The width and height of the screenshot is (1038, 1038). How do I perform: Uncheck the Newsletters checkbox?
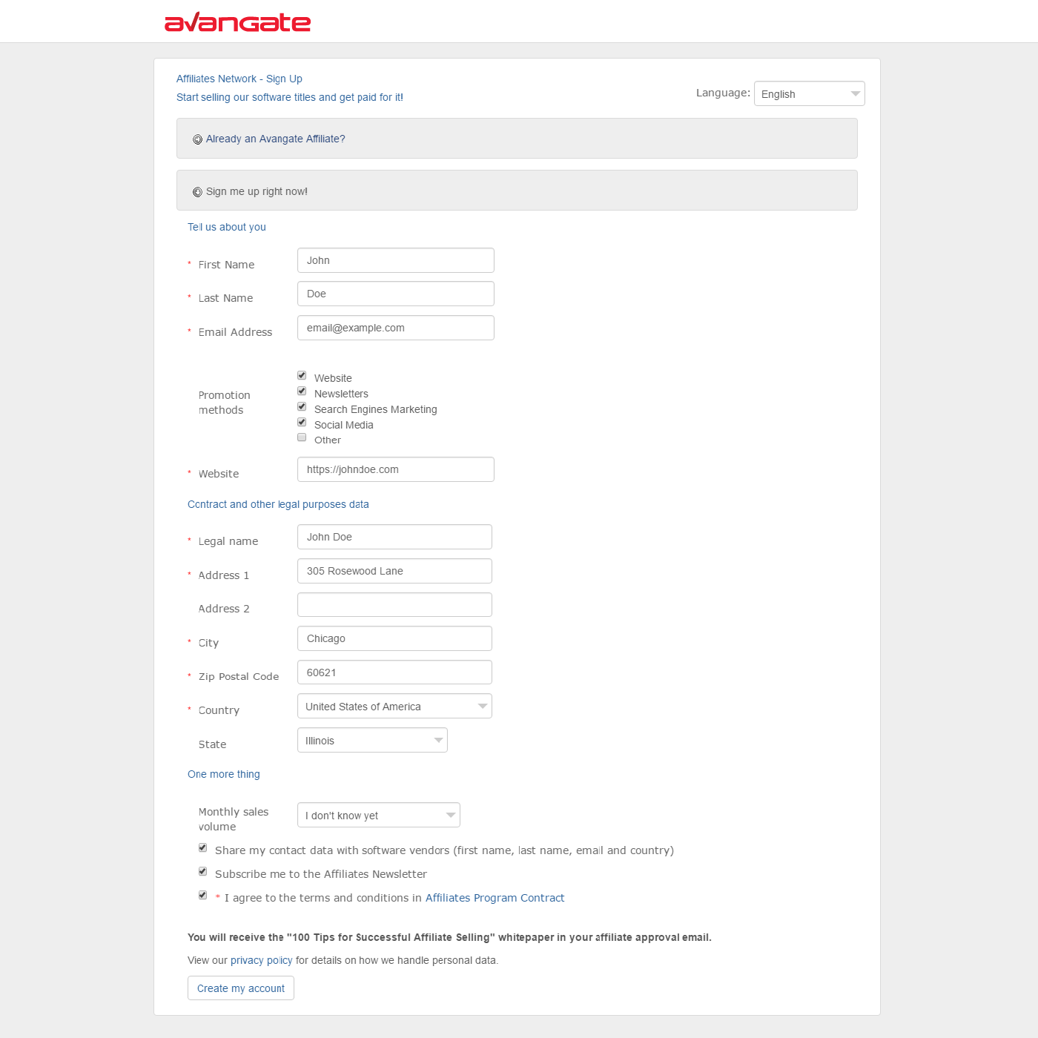coord(302,391)
